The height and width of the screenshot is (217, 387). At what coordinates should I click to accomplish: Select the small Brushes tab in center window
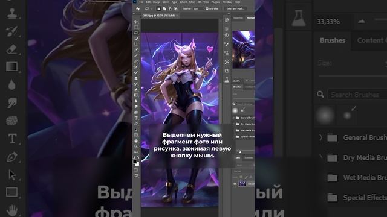pos(238,87)
